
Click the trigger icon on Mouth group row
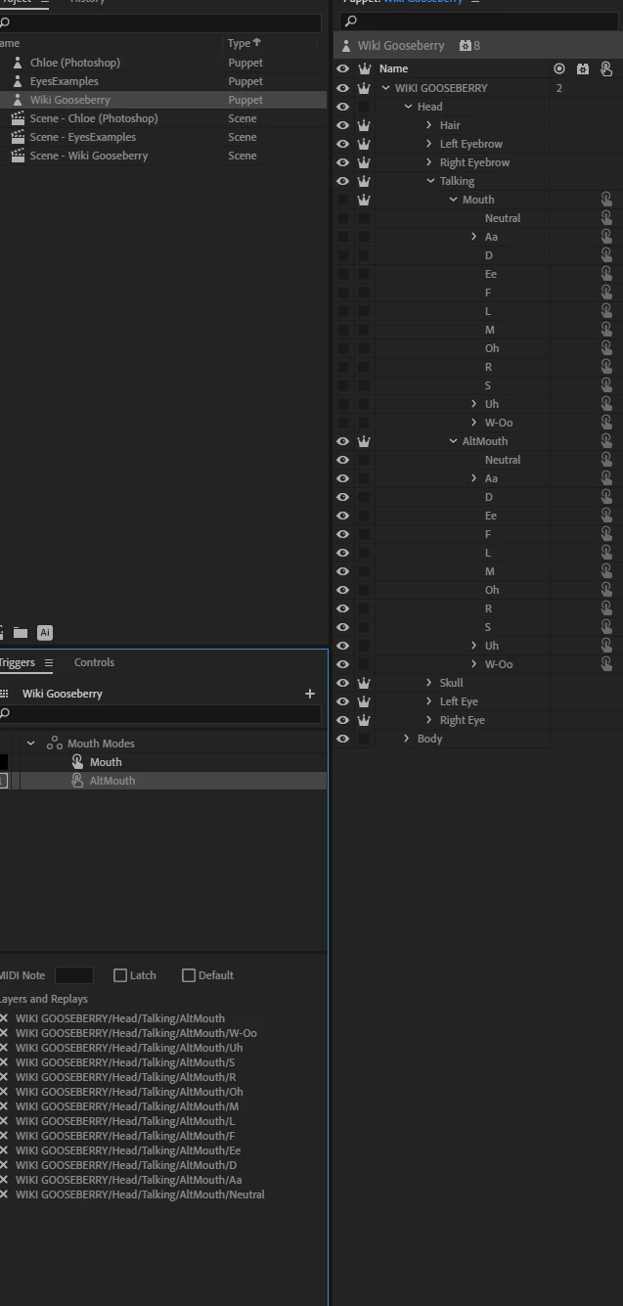click(x=606, y=200)
